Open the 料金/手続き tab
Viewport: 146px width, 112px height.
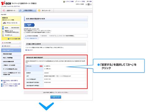pyautogui.click(x=27, y=10)
